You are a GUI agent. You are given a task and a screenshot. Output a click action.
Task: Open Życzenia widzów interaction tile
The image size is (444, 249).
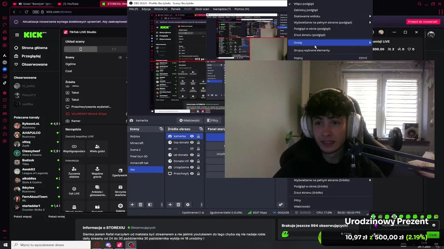[x=74, y=173]
